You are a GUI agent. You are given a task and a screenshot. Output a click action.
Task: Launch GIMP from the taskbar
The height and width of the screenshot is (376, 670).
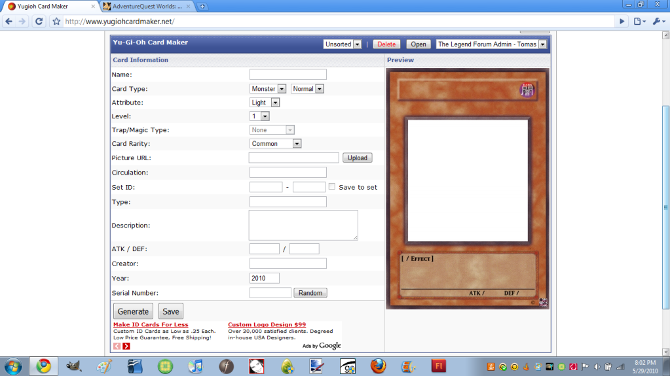74,366
